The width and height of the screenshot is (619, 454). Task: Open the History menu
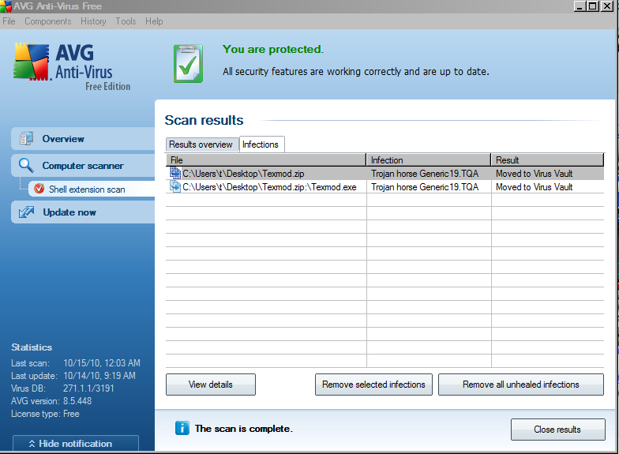pyautogui.click(x=93, y=21)
